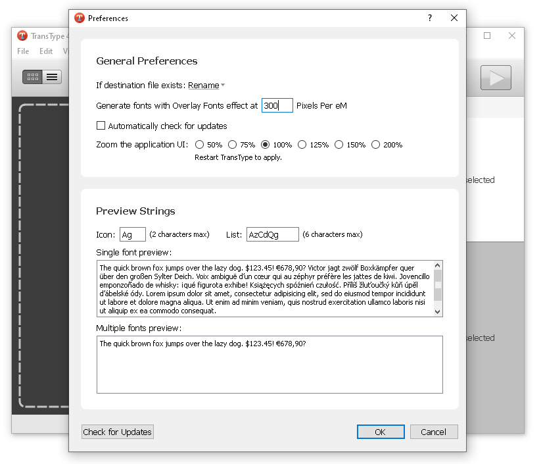Click the '(6 characters max)' hint
The image size is (541, 464).
click(x=333, y=234)
